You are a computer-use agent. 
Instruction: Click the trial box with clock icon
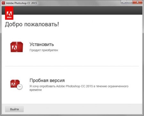coord(16,85)
